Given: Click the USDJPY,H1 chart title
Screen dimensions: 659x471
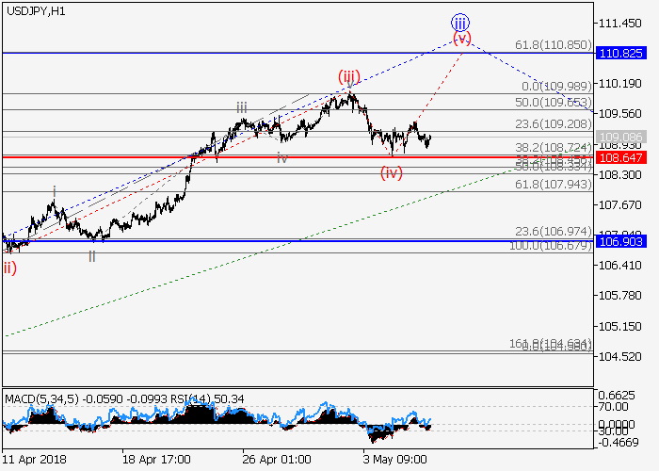Looking at the screenshot, I should [x=34, y=9].
